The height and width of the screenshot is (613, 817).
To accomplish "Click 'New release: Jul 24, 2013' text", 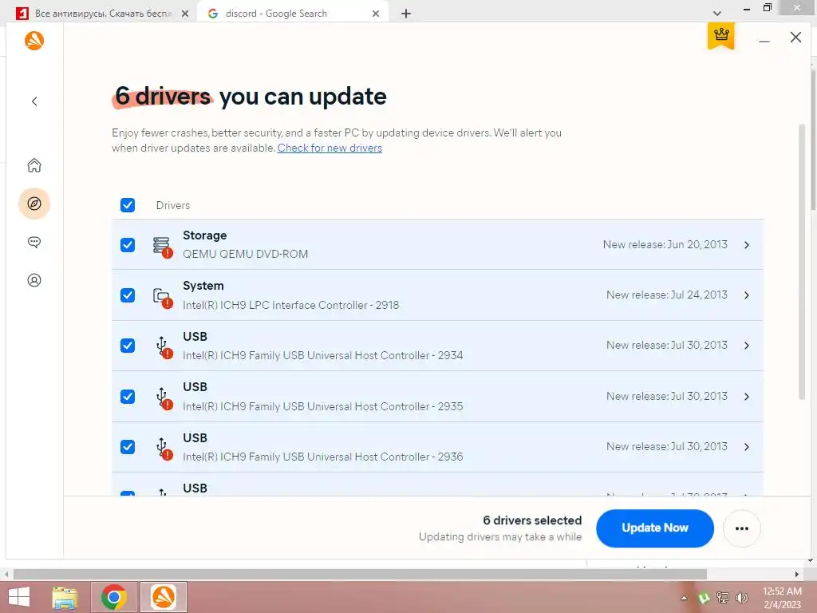I will [x=666, y=295].
